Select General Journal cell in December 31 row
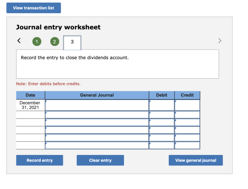This screenshot has width=248, height=189. [97, 105]
